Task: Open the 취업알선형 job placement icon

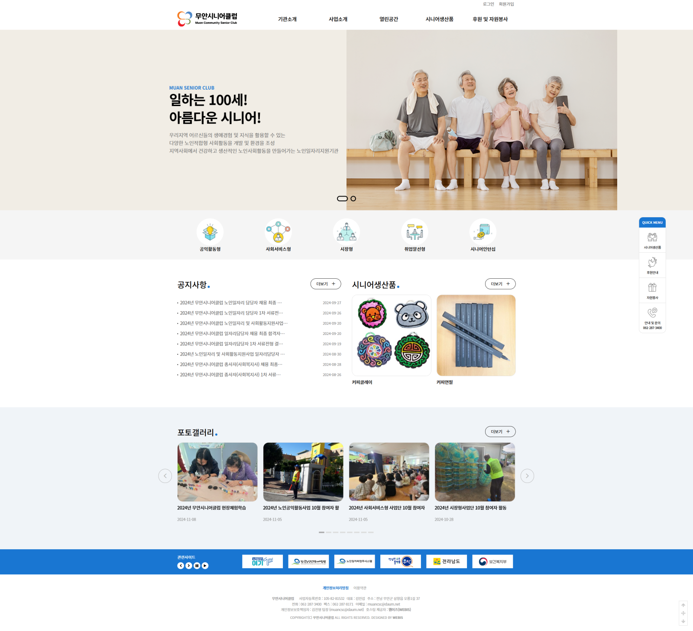Action: tap(415, 232)
